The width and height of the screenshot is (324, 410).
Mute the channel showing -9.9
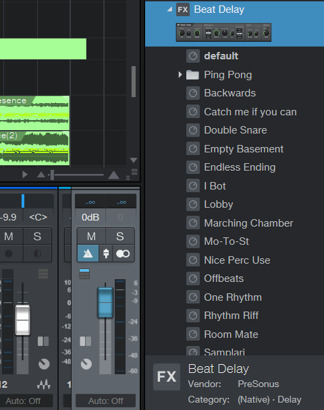pyautogui.click(x=9, y=237)
